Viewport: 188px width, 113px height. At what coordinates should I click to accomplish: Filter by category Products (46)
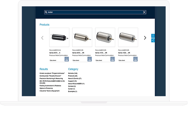[x=73, y=76]
